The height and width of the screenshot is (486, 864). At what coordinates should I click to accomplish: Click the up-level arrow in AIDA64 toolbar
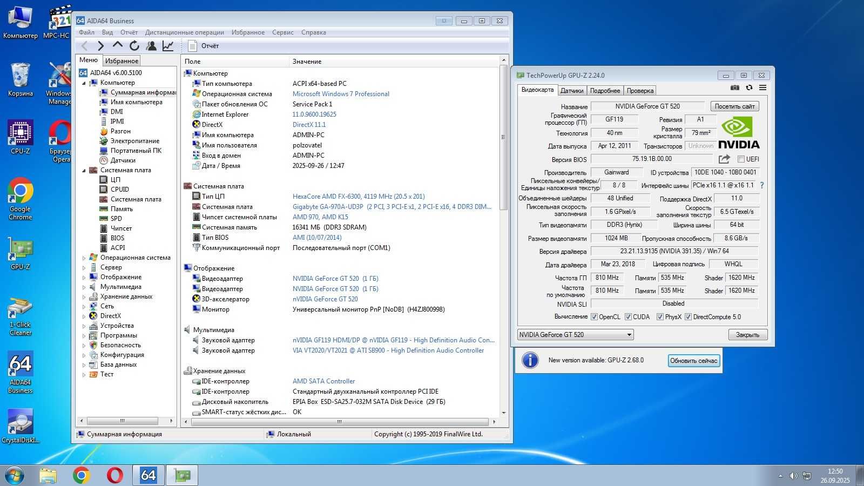[x=117, y=46]
